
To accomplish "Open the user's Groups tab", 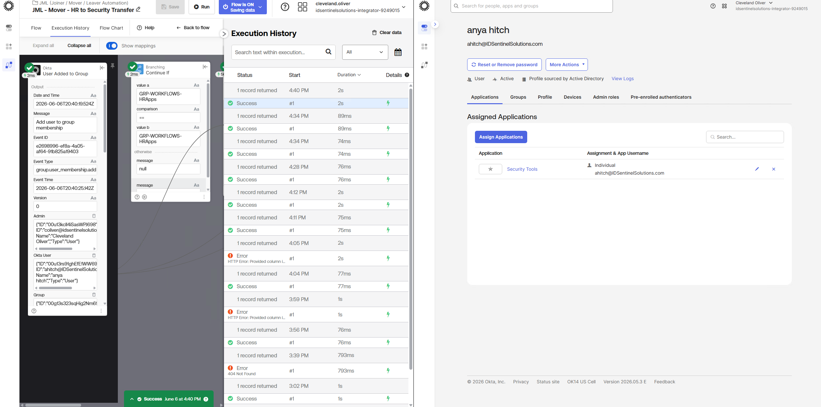I will [518, 97].
